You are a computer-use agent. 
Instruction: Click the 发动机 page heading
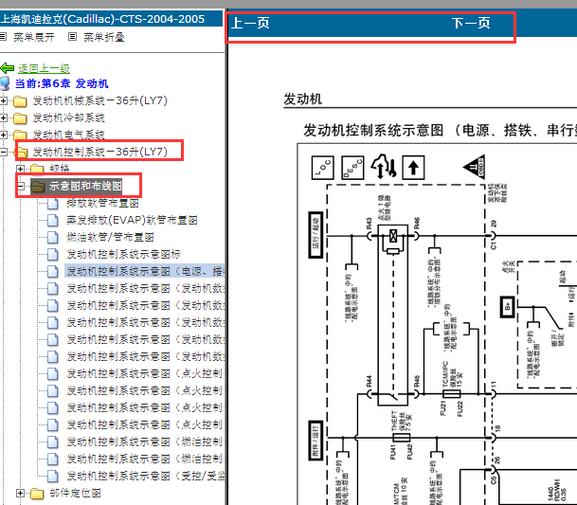click(302, 99)
